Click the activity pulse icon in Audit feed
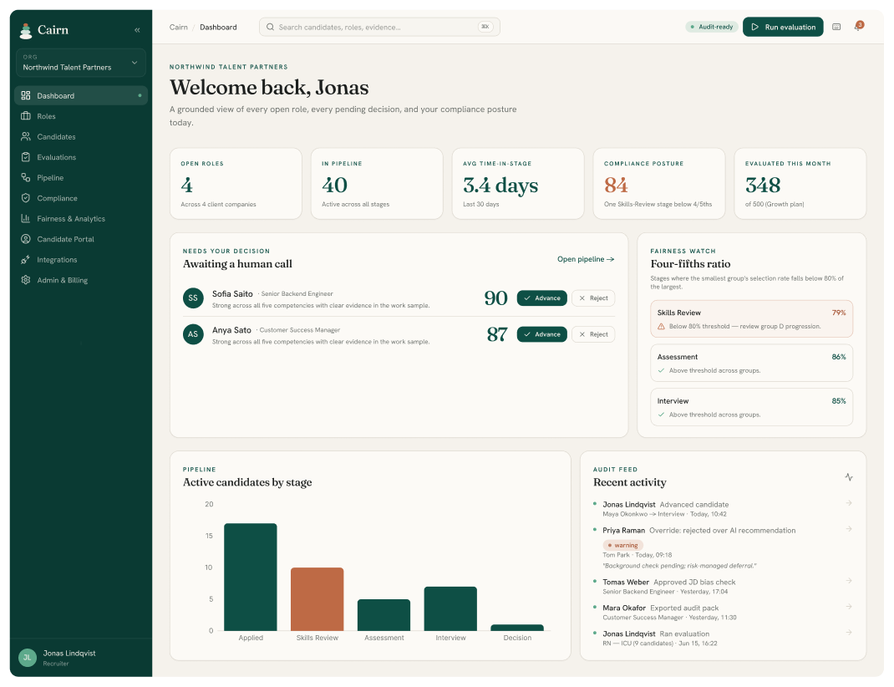This screenshot has width=894, height=687. 848,476
